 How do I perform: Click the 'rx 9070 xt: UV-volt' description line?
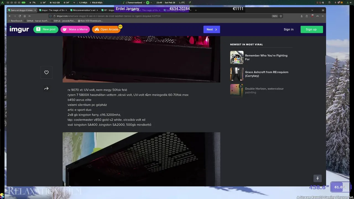97,90
